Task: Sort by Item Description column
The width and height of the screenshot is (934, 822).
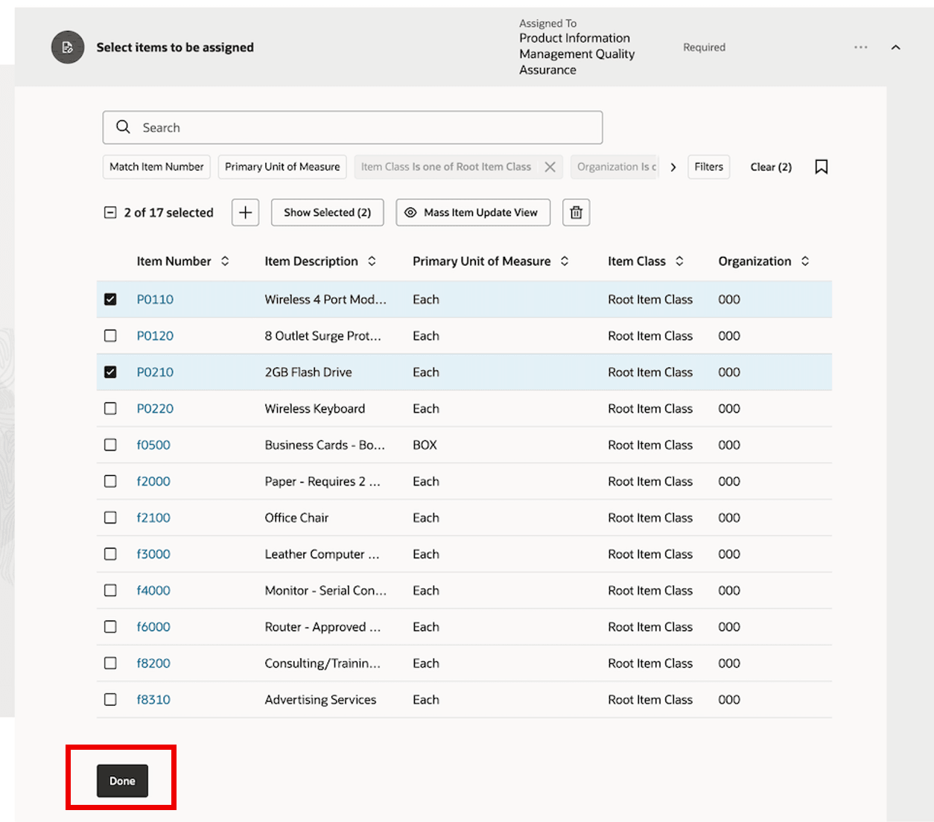Action: tap(372, 261)
